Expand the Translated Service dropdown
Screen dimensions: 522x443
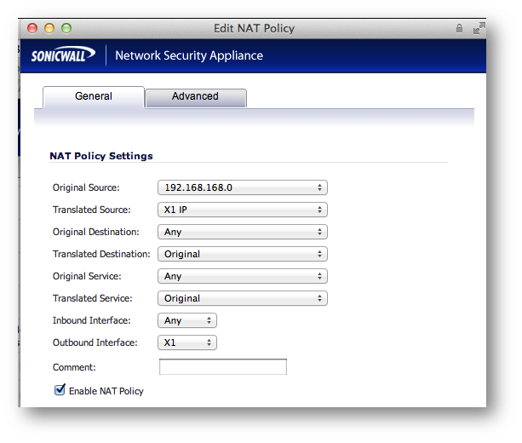pos(242,298)
